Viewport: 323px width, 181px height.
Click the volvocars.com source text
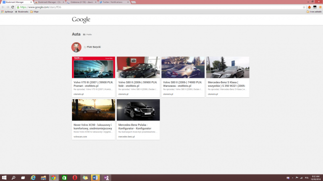click(x=80, y=136)
